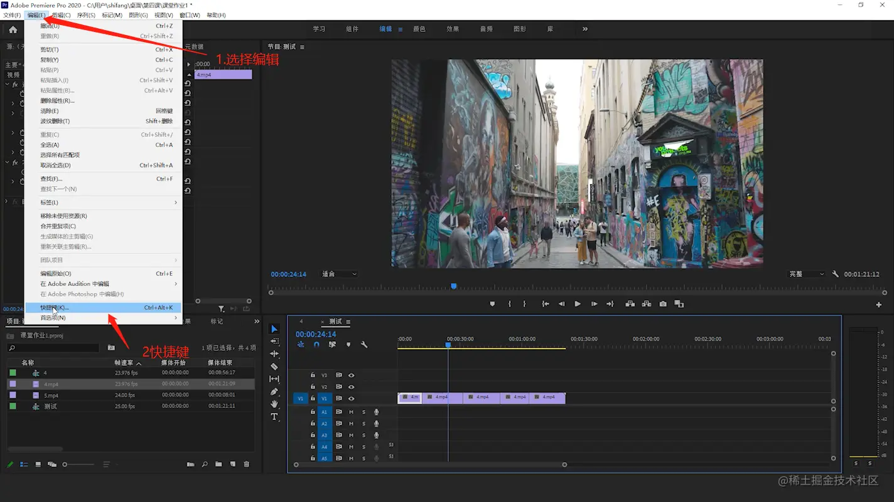Click the Export Frame camera icon
The height and width of the screenshot is (502, 894).
coord(663,304)
